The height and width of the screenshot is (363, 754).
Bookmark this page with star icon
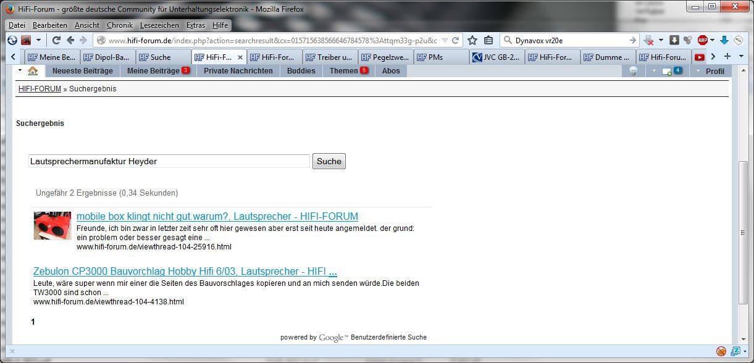[x=472, y=40]
